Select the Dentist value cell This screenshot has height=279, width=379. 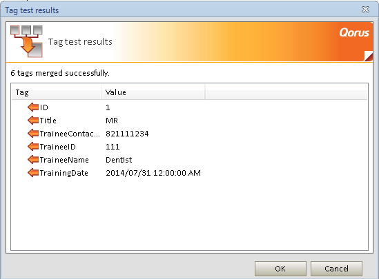[x=119, y=160]
